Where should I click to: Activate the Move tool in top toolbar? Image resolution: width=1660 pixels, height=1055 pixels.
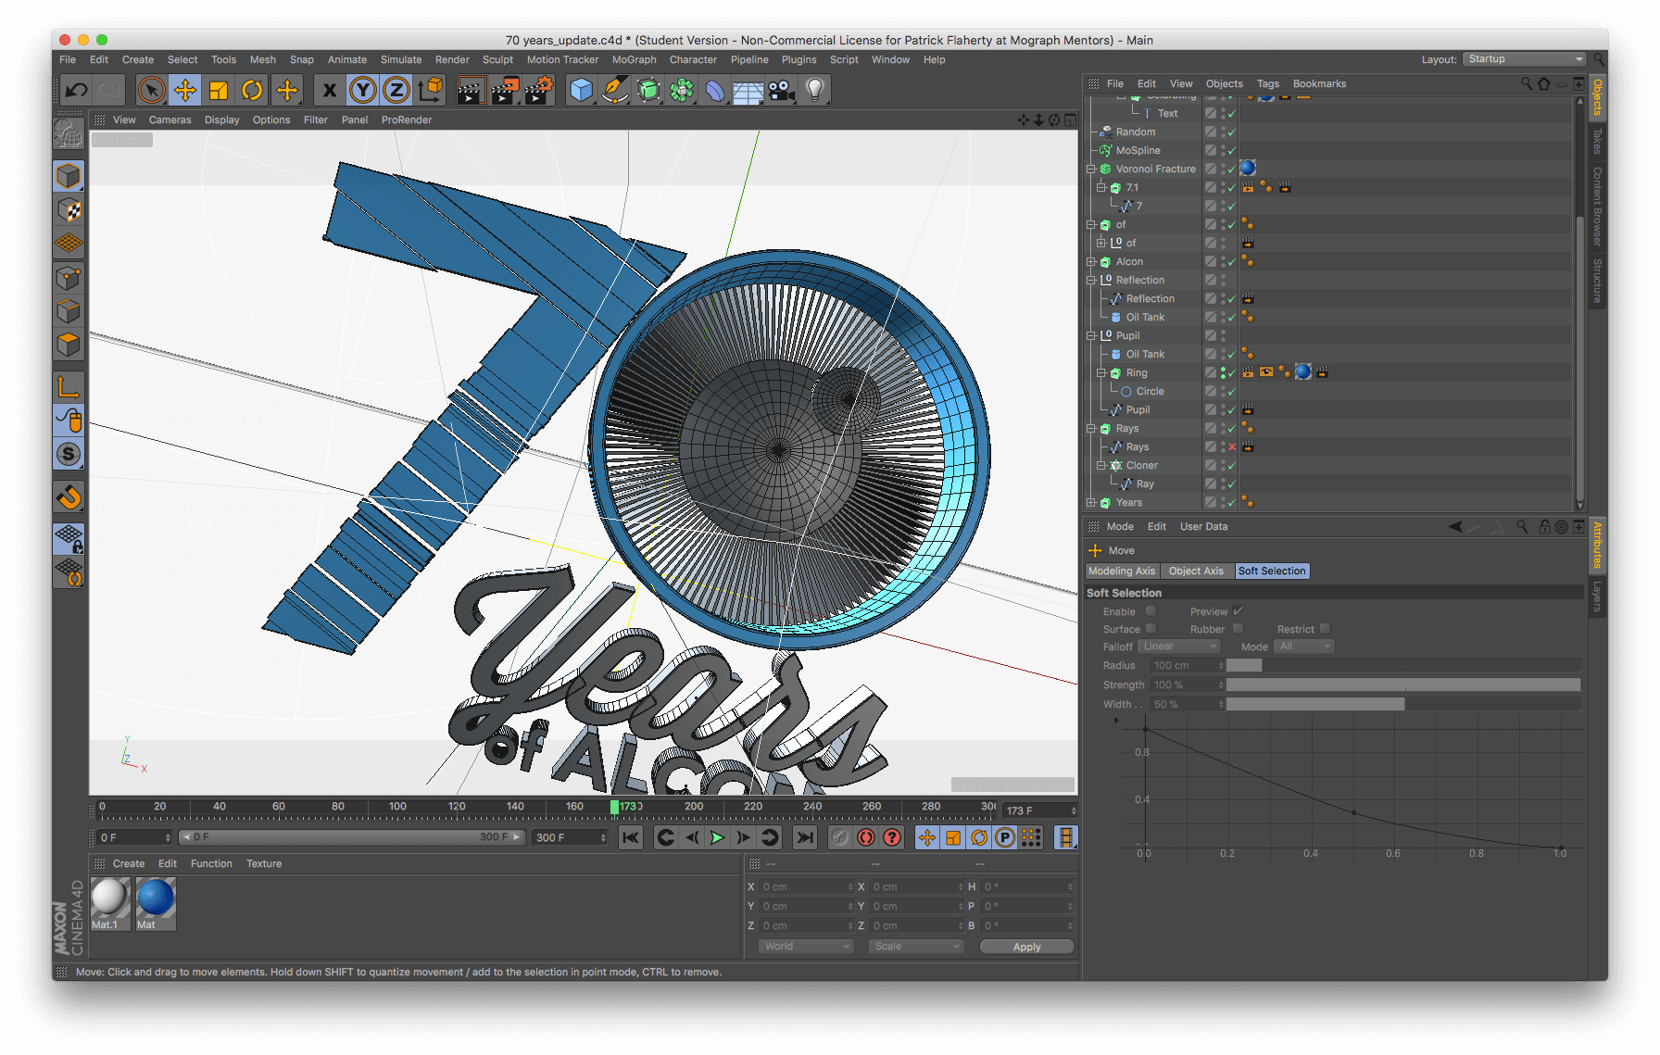tap(185, 90)
